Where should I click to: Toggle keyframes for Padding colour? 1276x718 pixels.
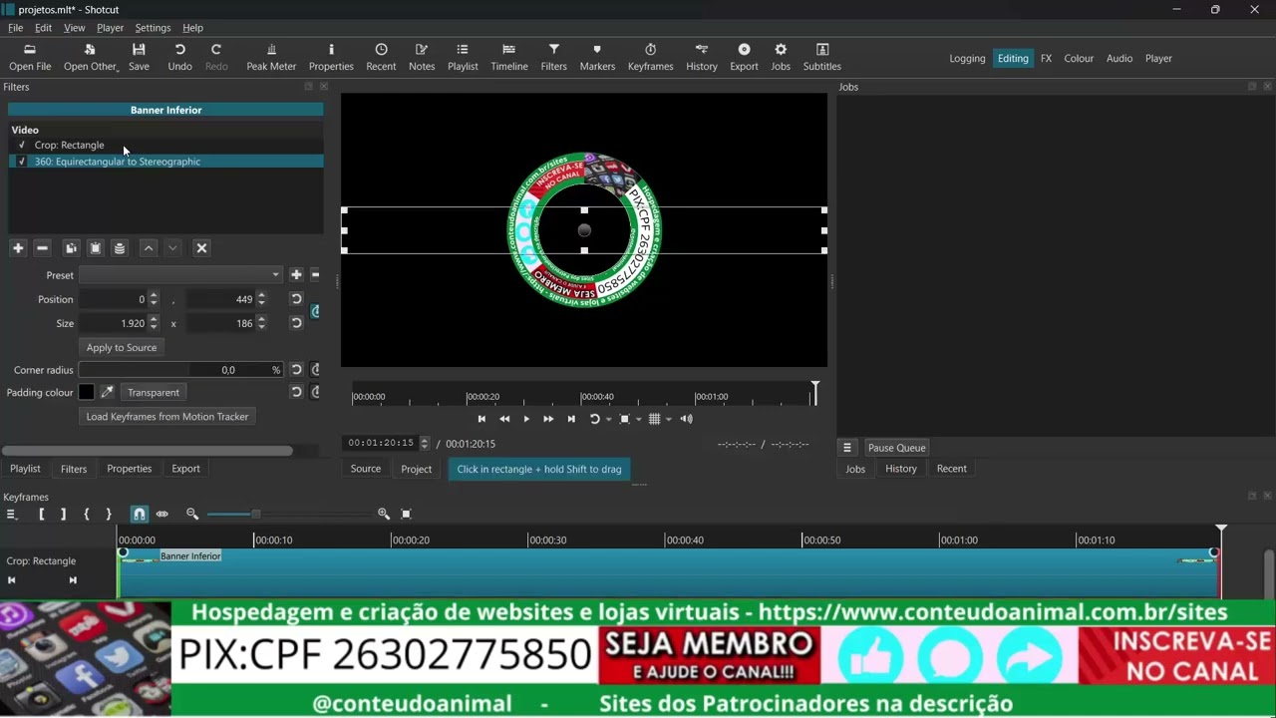pyautogui.click(x=316, y=392)
